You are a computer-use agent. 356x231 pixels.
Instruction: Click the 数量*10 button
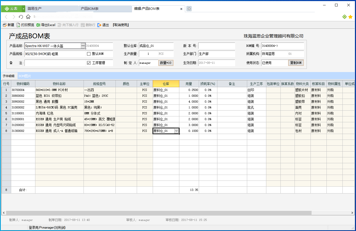point(166,63)
